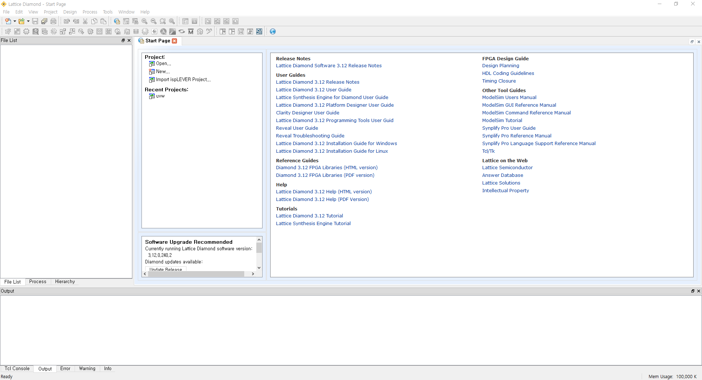Switch to the Process tab
The image size is (702, 380).
(x=38, y=282)
